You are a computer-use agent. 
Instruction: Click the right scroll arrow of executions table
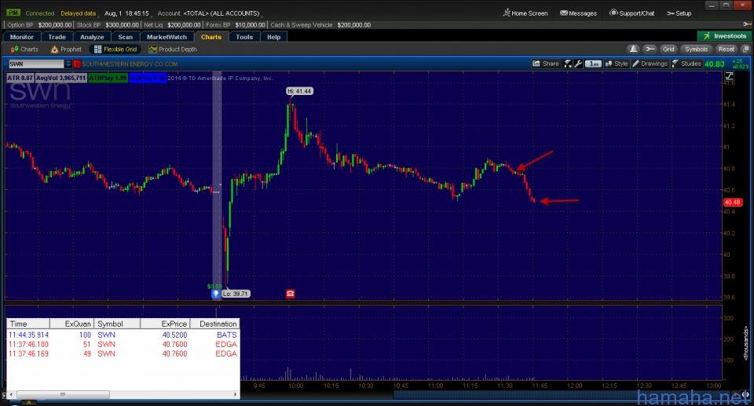click(x=235, y=394)
